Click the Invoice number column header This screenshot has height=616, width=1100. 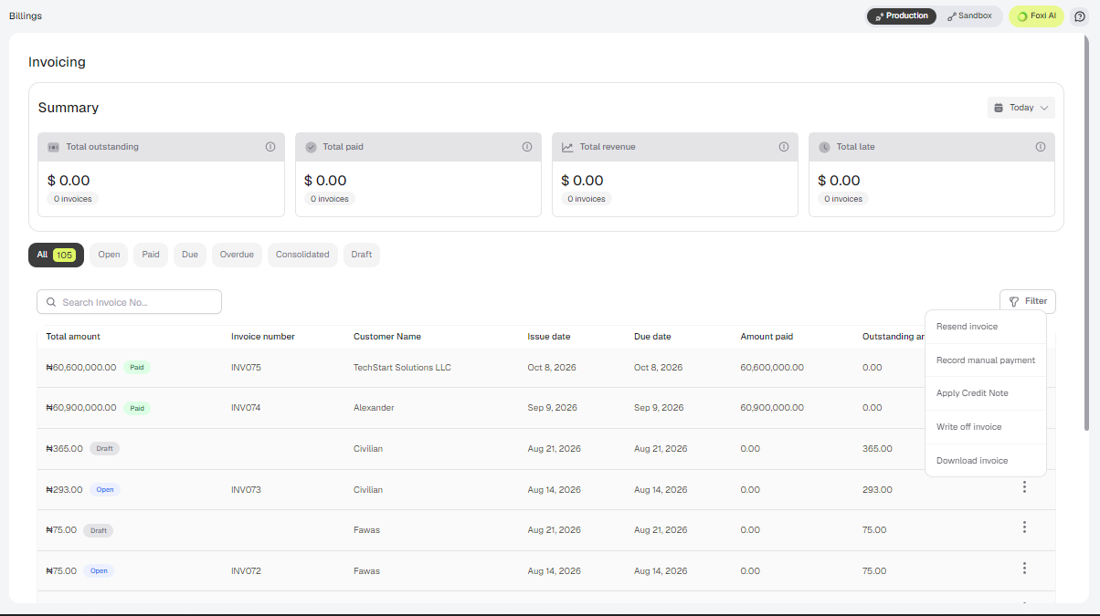coord(263,337)
